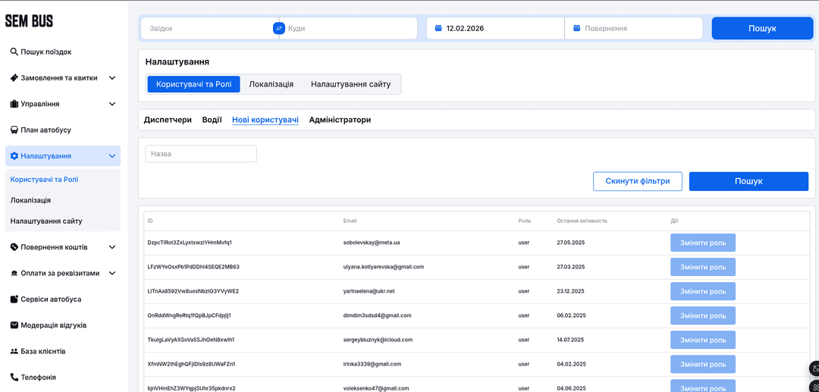Open the Адміністратори tab
Screen dimensions: 819x392
340,120
